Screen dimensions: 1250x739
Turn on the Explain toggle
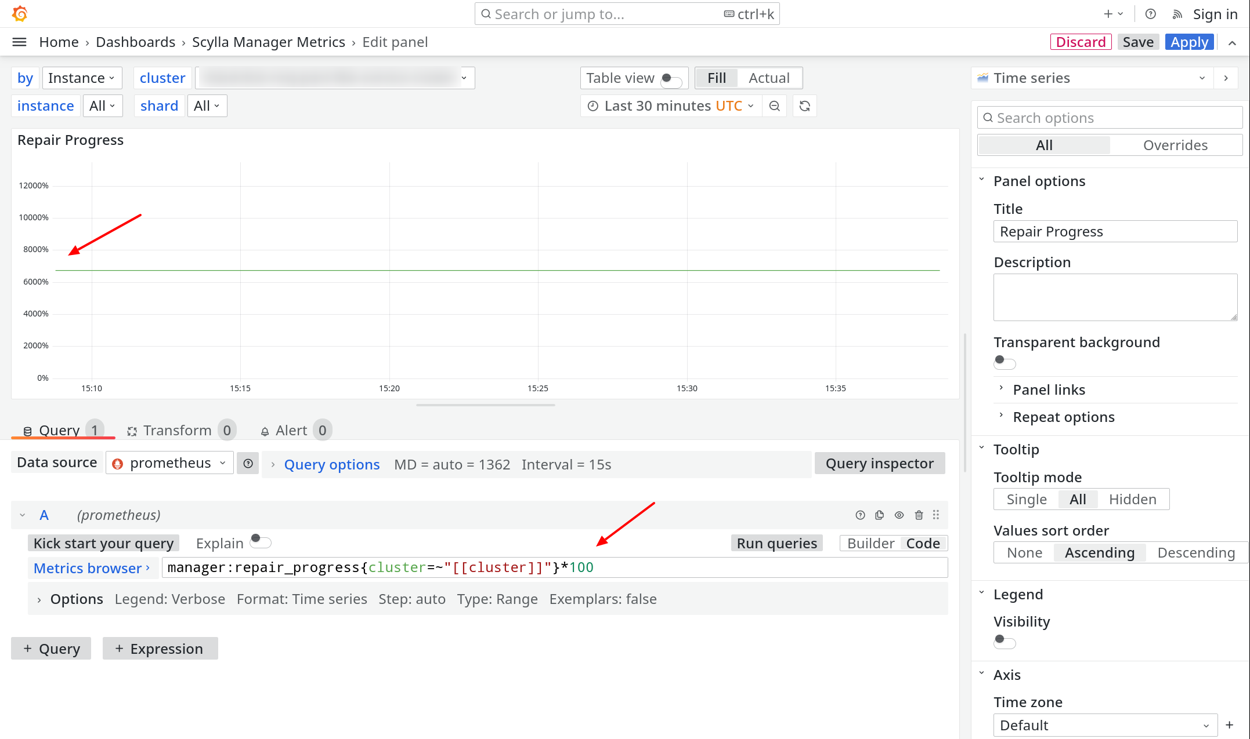click(x=261, y=542)
